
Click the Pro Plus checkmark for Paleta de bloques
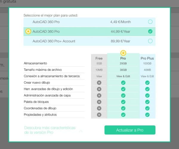pos(147,102)
